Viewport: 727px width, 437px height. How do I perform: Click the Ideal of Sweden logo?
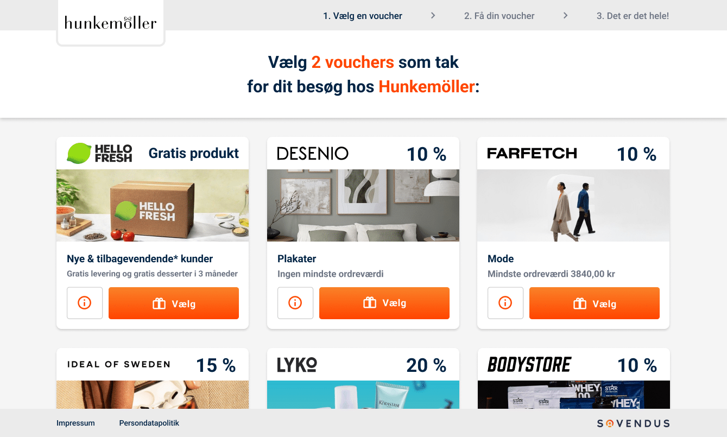click(118, 364)
